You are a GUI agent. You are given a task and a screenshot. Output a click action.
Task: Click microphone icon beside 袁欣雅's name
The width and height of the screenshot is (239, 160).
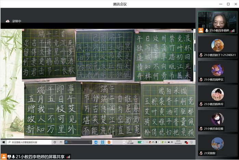[201, 129]
